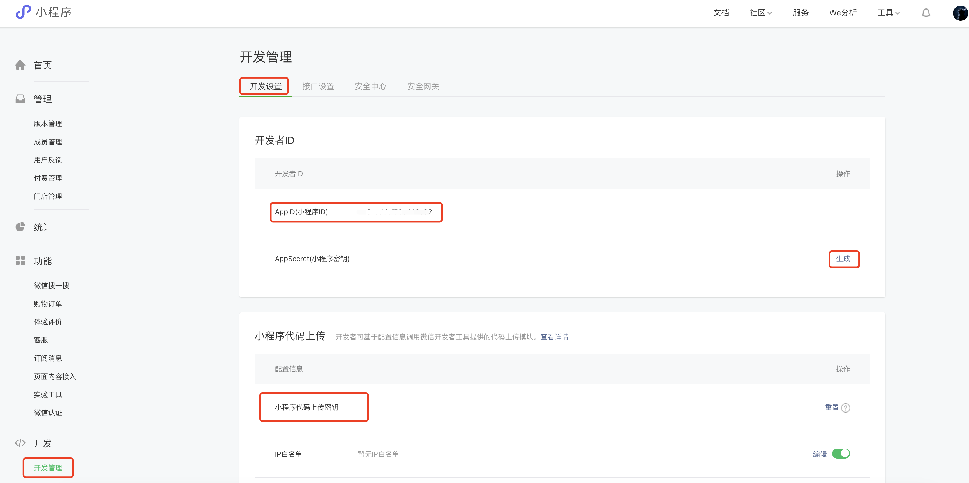Image resolution: width=969 pixels, height=483 pixels.
Task: Switch to the 安全网关 tab
Action: point(423,86)
